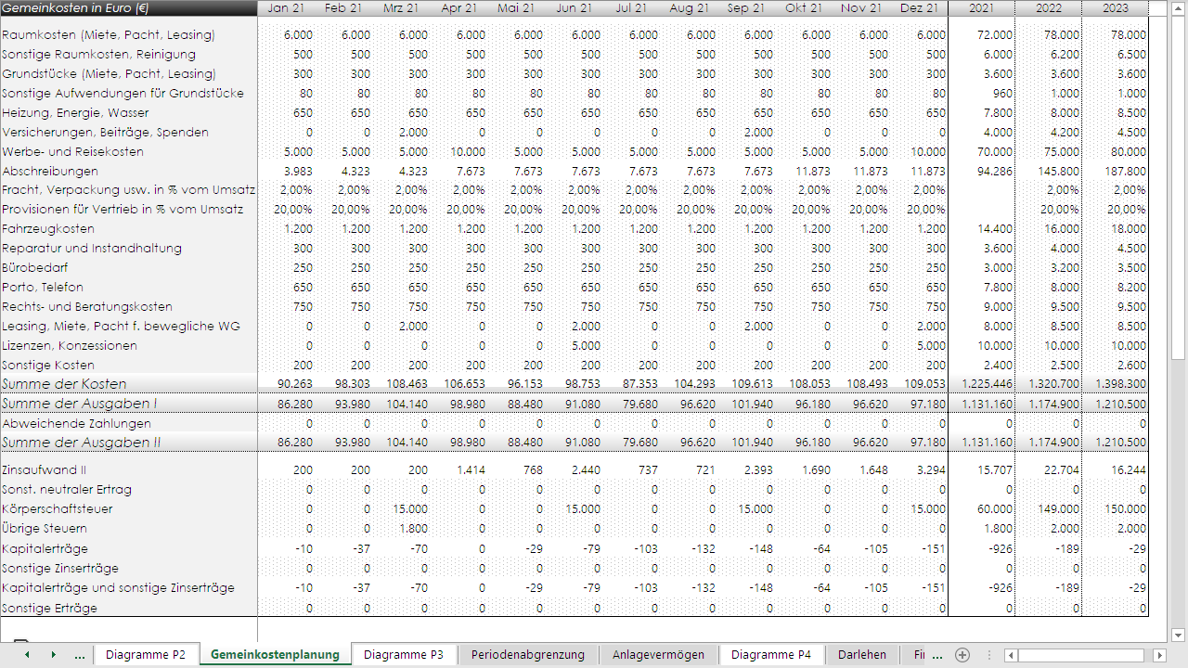Screen dimensions: 1188x668
Task: Show more sheets via ellipsis next to Fi tab
Action: (936, 655)
